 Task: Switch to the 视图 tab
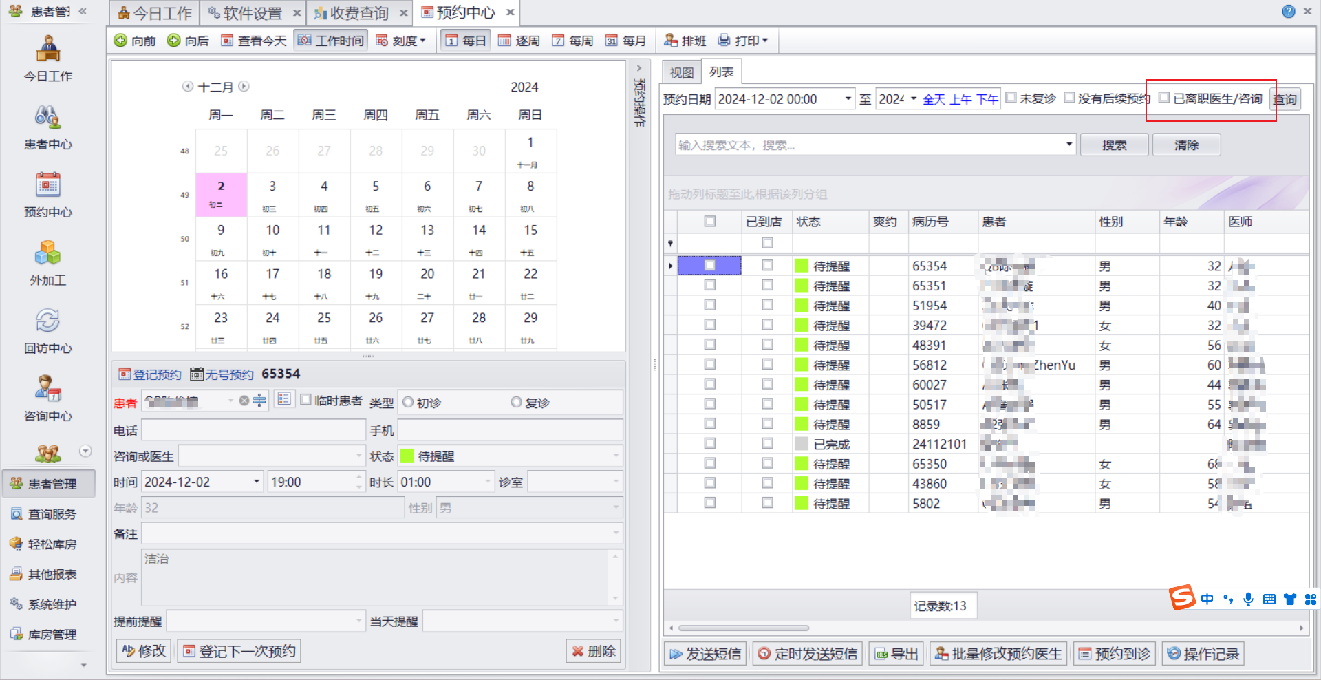pyautogui.click(x=682, y=72)
